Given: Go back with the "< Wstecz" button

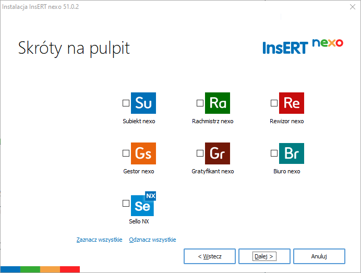Looking at the screenshot, I should coord(210,256).
